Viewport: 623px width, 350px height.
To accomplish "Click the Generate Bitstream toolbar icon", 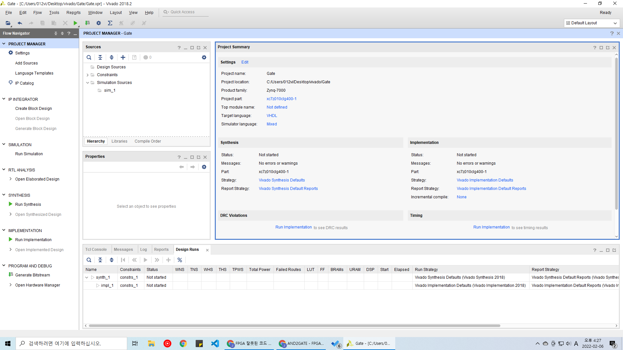I will [x=87, y=23].
